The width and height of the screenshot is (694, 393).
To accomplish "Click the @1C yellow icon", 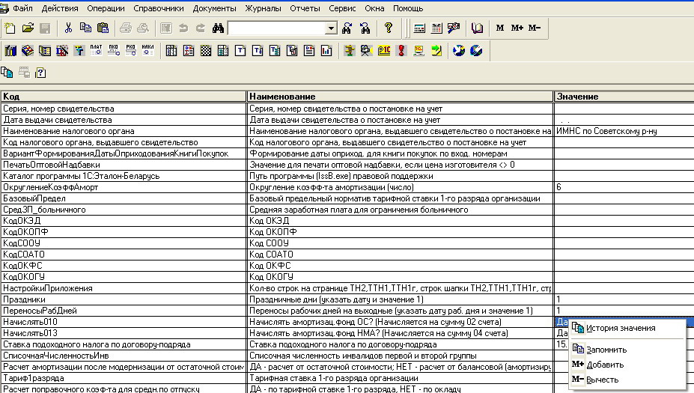I will [x=384, y=50].
